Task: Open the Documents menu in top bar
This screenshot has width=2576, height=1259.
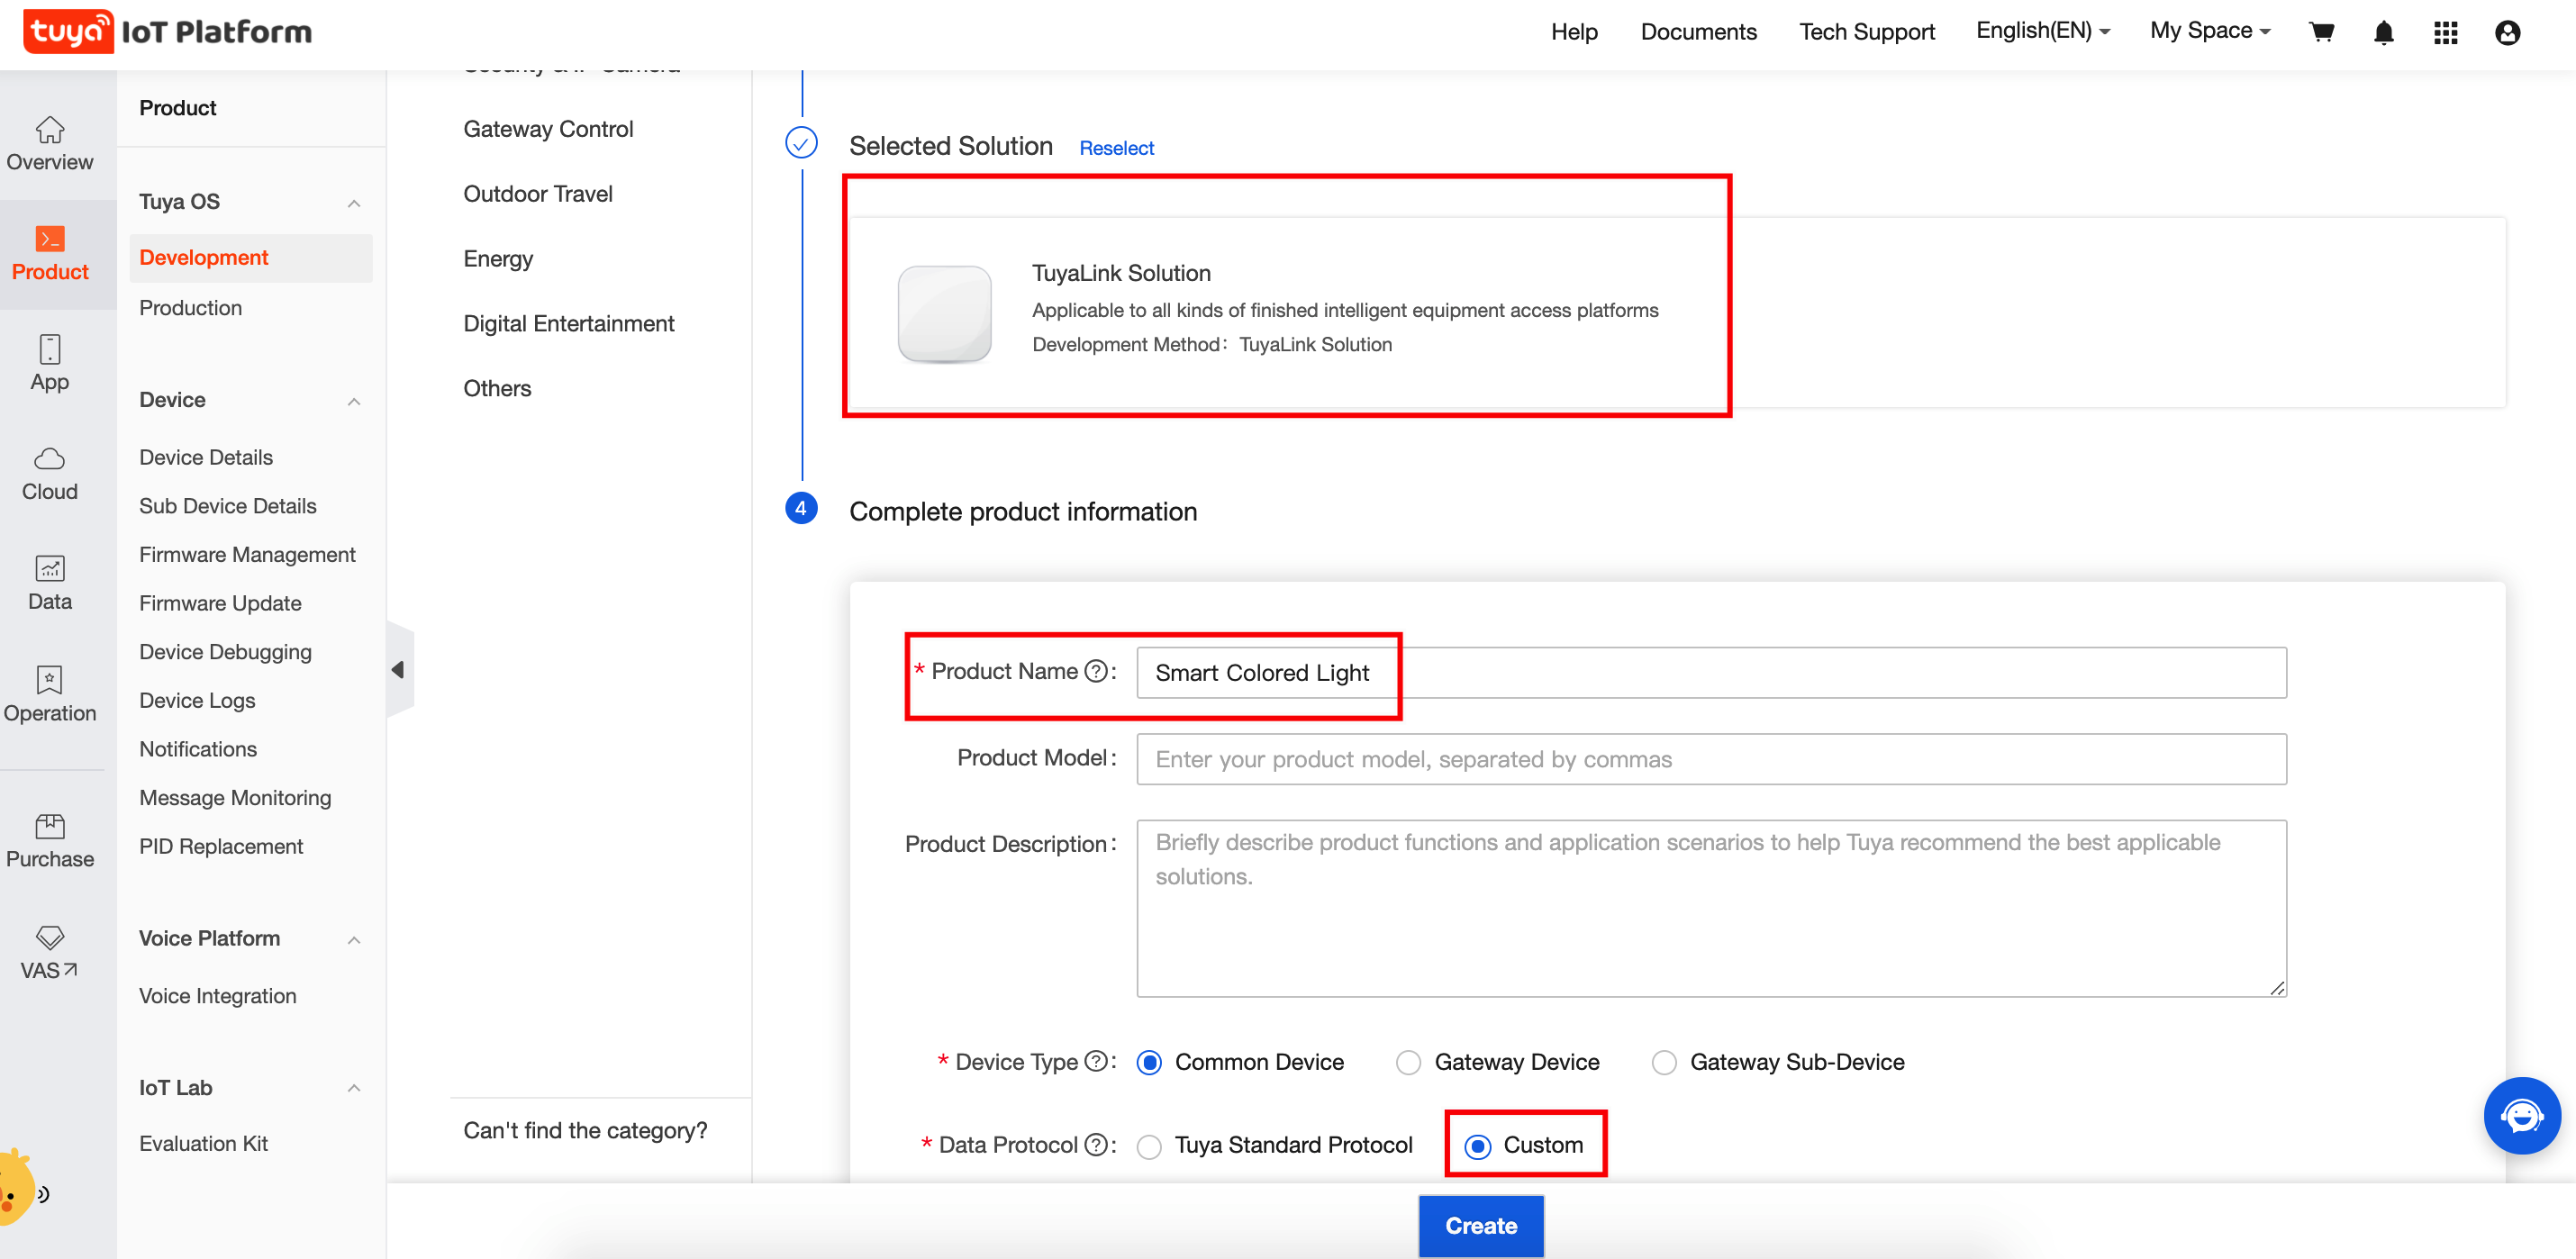Action: [1698, 31]
